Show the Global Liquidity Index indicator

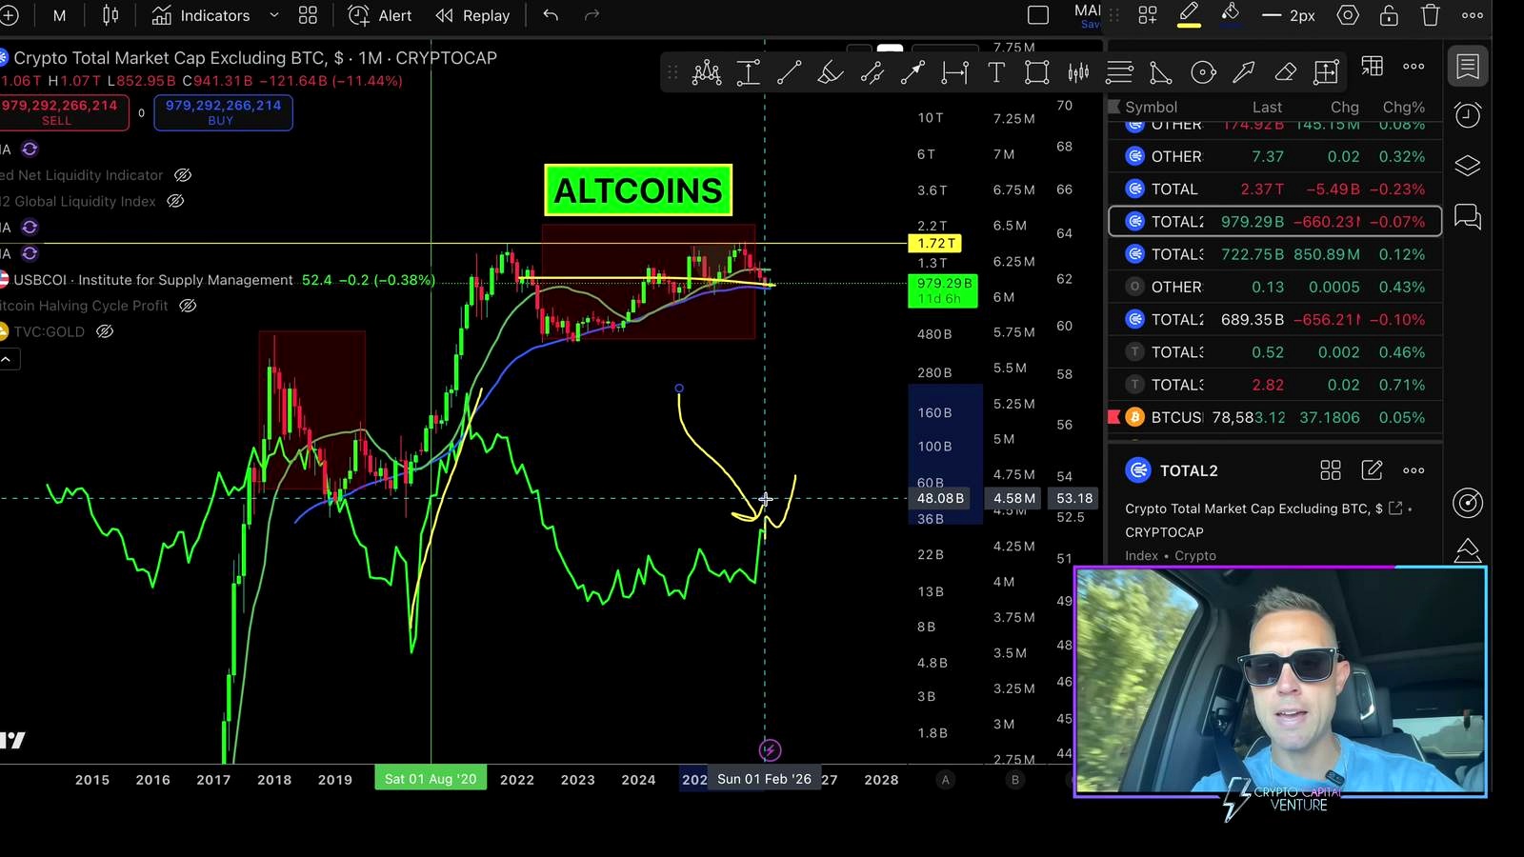tap(175, 201)
